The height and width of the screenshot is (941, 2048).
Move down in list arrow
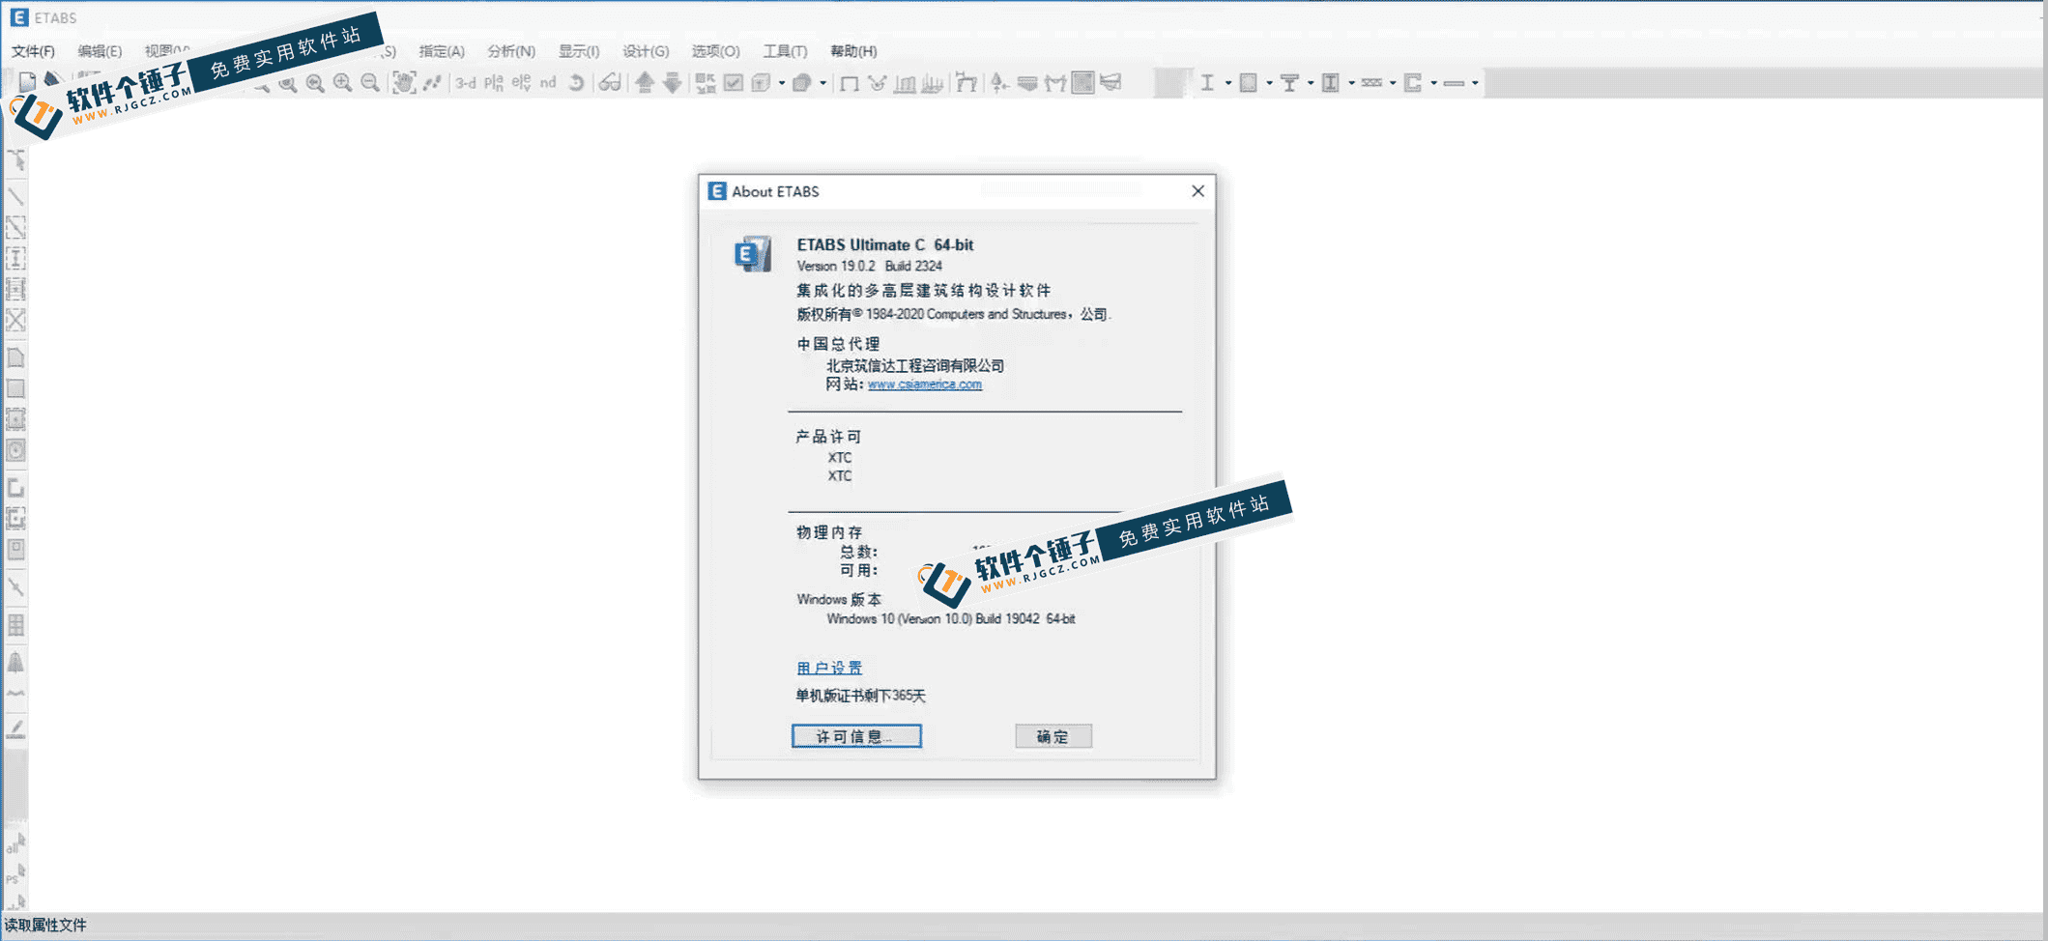pos(673,83)
